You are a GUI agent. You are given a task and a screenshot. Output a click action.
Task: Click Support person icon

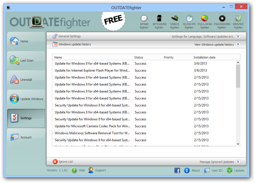point(91,170)
